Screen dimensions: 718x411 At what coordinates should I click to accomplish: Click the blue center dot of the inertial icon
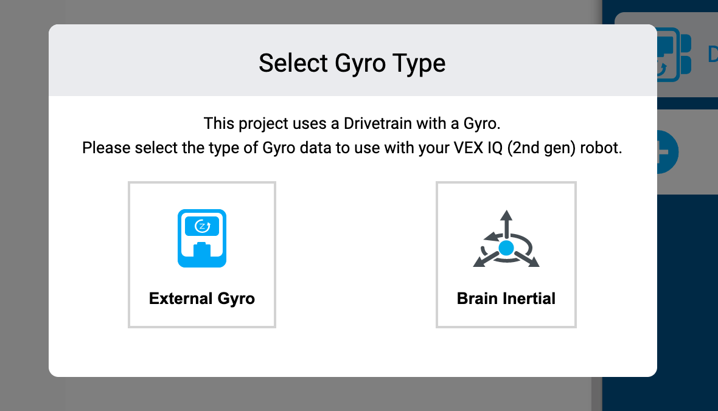[x=506, y=247]
